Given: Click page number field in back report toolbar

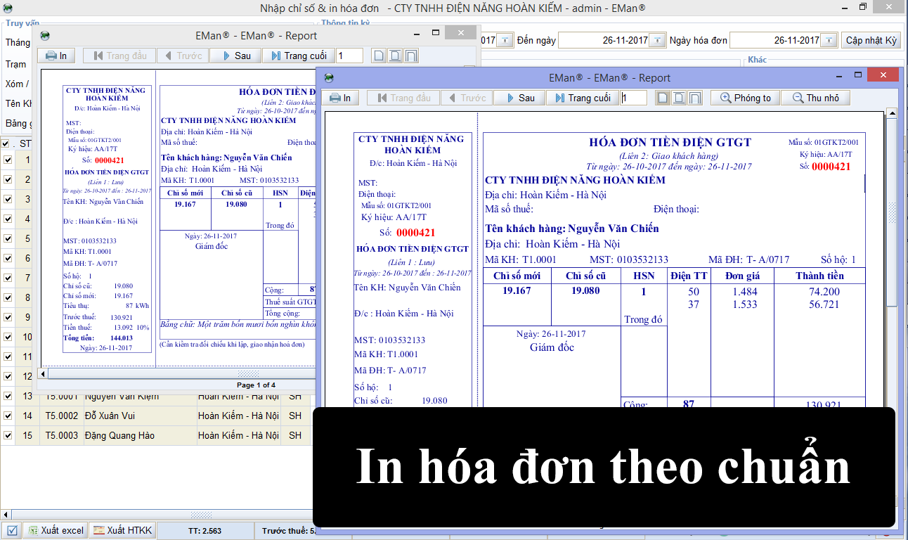Looking at the screenshot, I should coord(349,56).
